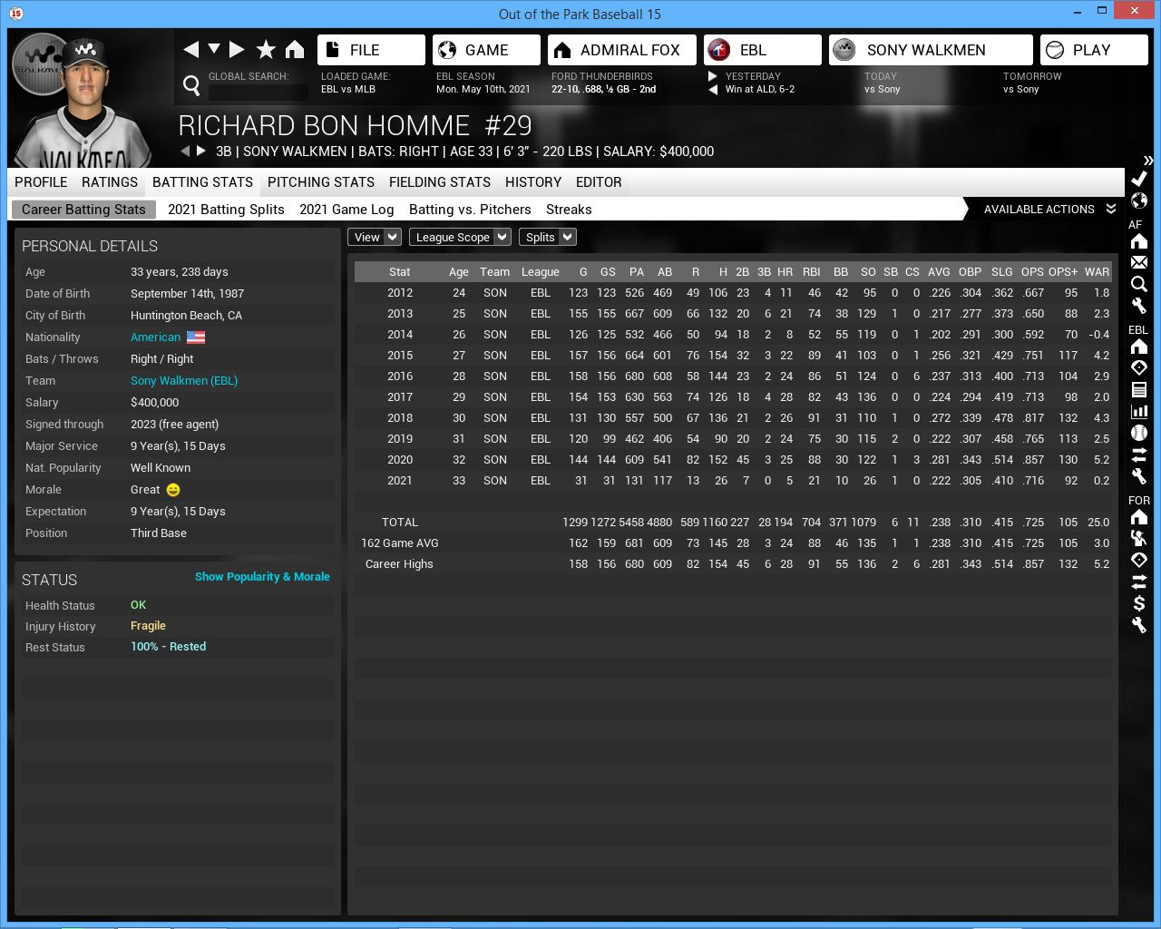The height and width of the screenshot is (929, 1161).
Task: Open the Splits dropdown
Action: click(x=547, y=238)
